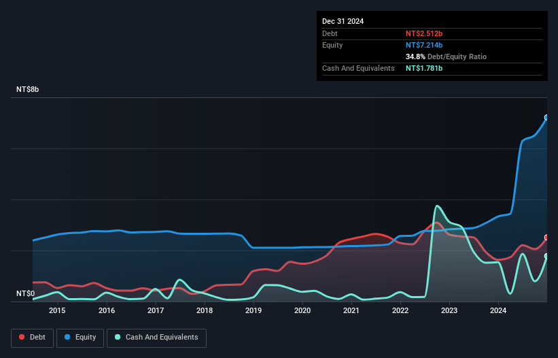Click the Dec 31 2024 tooltip date
Image resolution: width=558 pixels, height=358 pixels.
click(343, 21)
